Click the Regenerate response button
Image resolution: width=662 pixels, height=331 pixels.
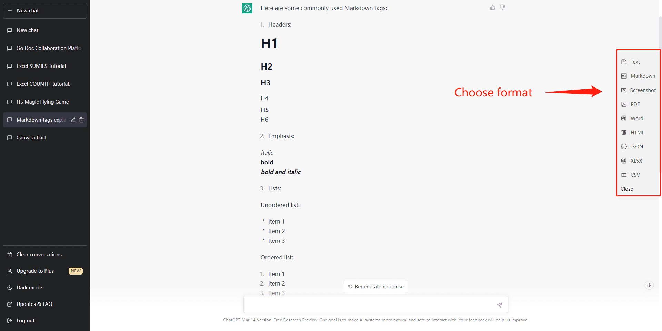(x=375, y=286)
